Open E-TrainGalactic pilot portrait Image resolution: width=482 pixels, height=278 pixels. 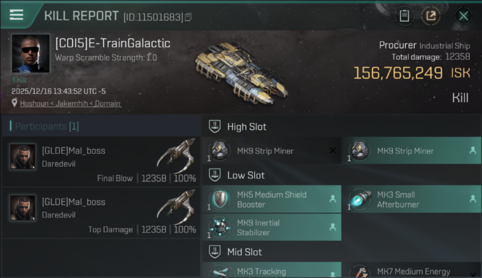(x=31, y=53)
